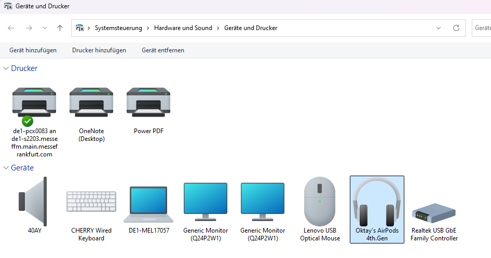The height and width of the screenshot is (258, 491).
Task: Click the Geräte group heading
Action: tap(22, 168)
